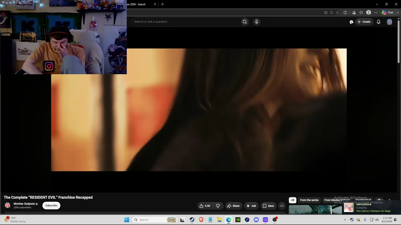The height and width of the screenshot is (225, 401).
Task: Open the Ask feature under the video
Action: (x=251, y=206)
